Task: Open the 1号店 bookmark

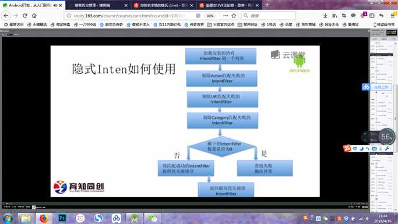Action: click(269, 24)
